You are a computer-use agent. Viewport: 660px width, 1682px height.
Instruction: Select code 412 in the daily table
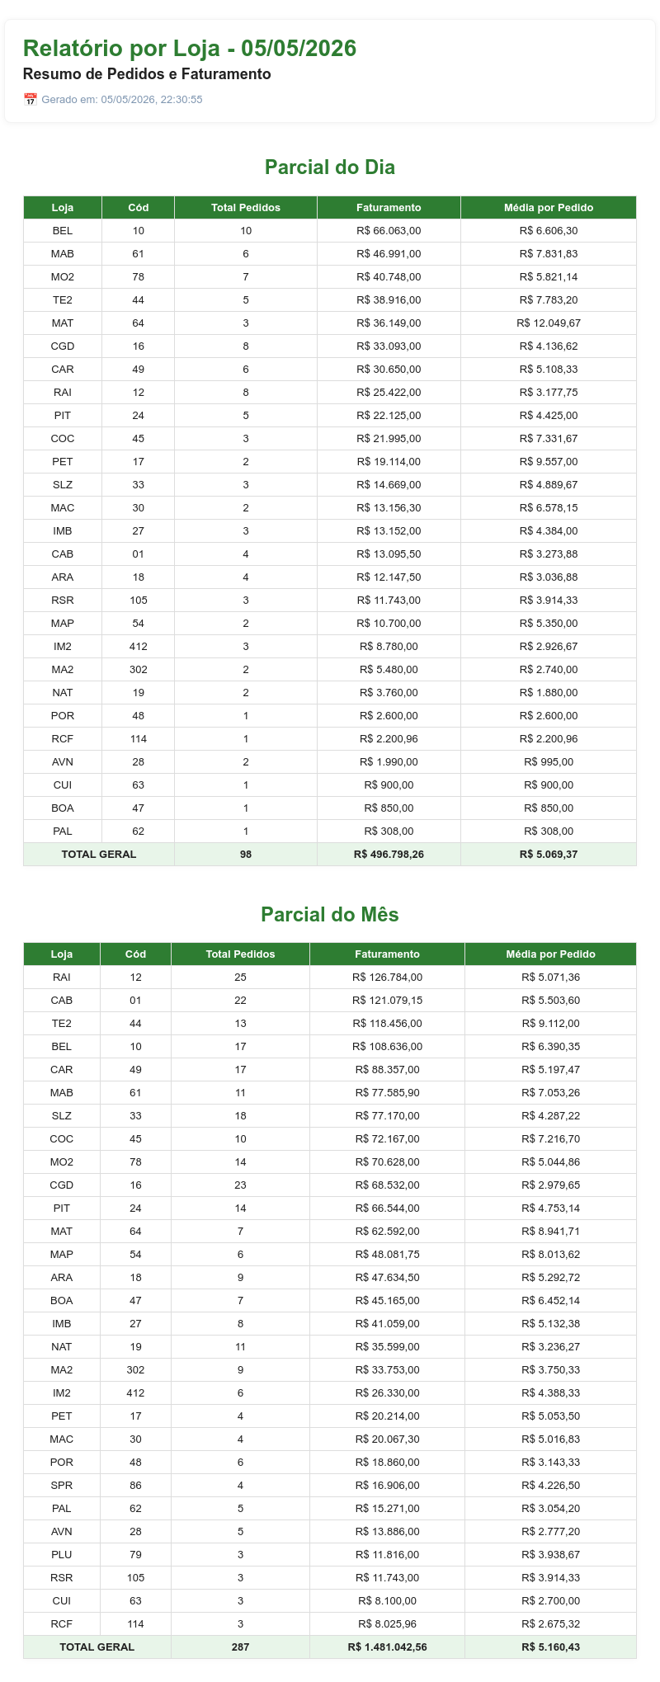tap(138, 647)
